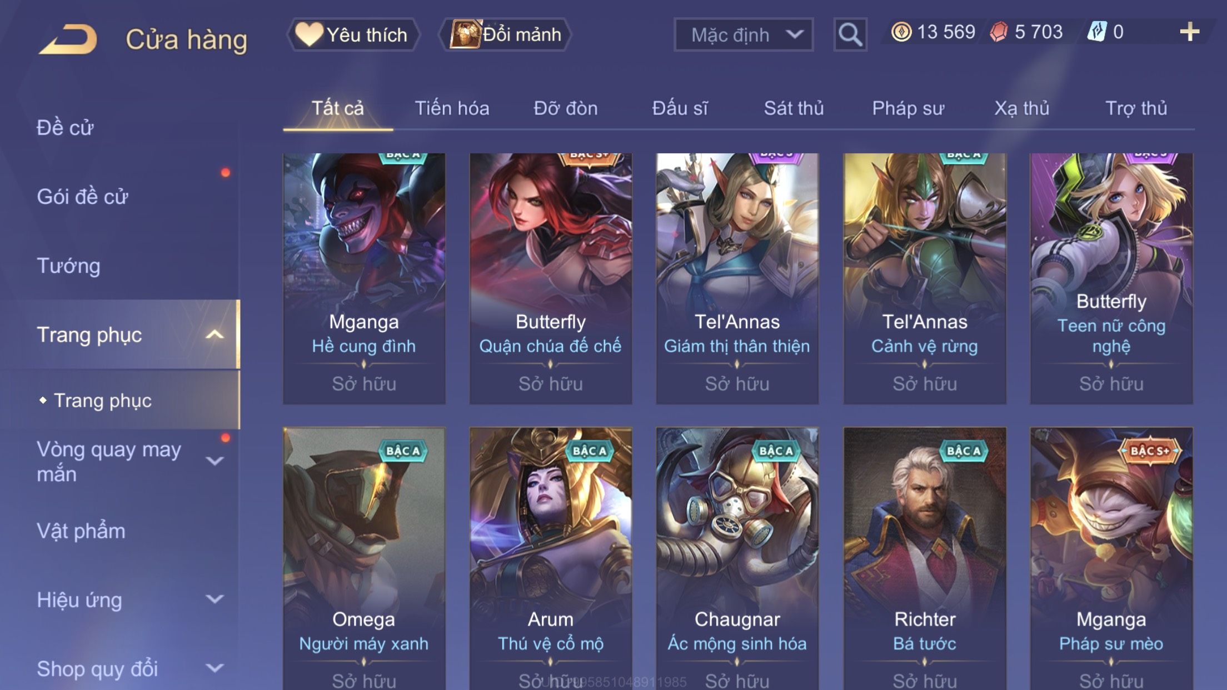1227x690 pixels.
Task: Tap the gold coin currency icon
Action: click(901, 32)
